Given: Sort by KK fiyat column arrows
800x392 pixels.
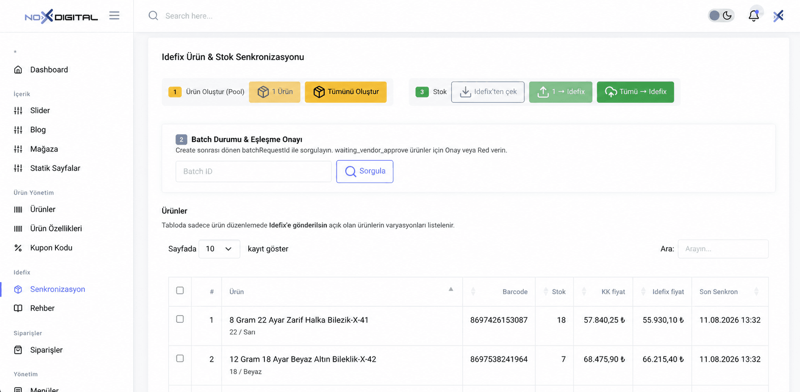Looking at the screenshot, I should pos(584,292).
